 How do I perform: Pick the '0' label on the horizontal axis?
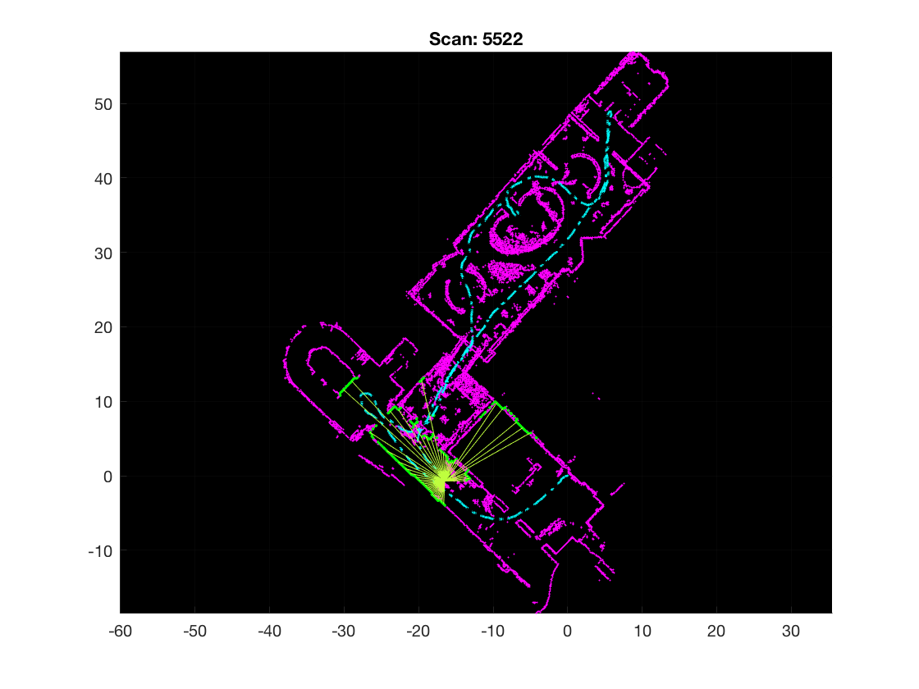click(567, 631)
